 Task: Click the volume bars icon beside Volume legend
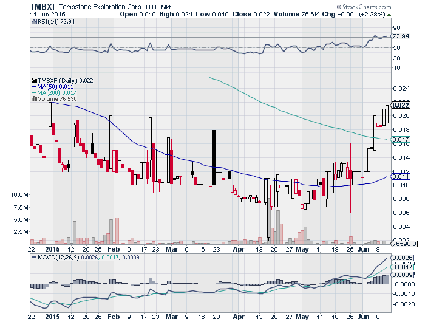click(35, 99)
